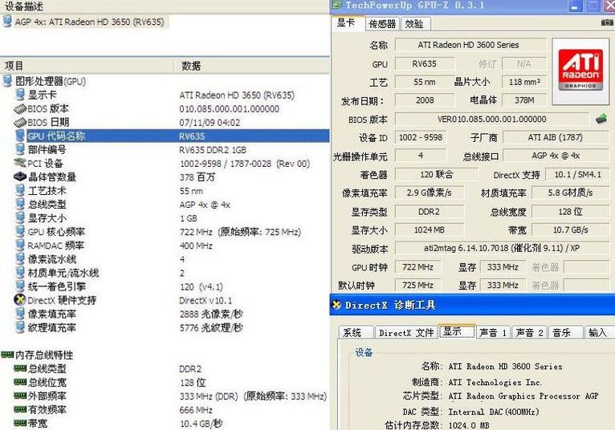Viewport: 615px width, 430px height.
Task: Select the value 5776 兆纹理/秒
Action: (211, 327)
